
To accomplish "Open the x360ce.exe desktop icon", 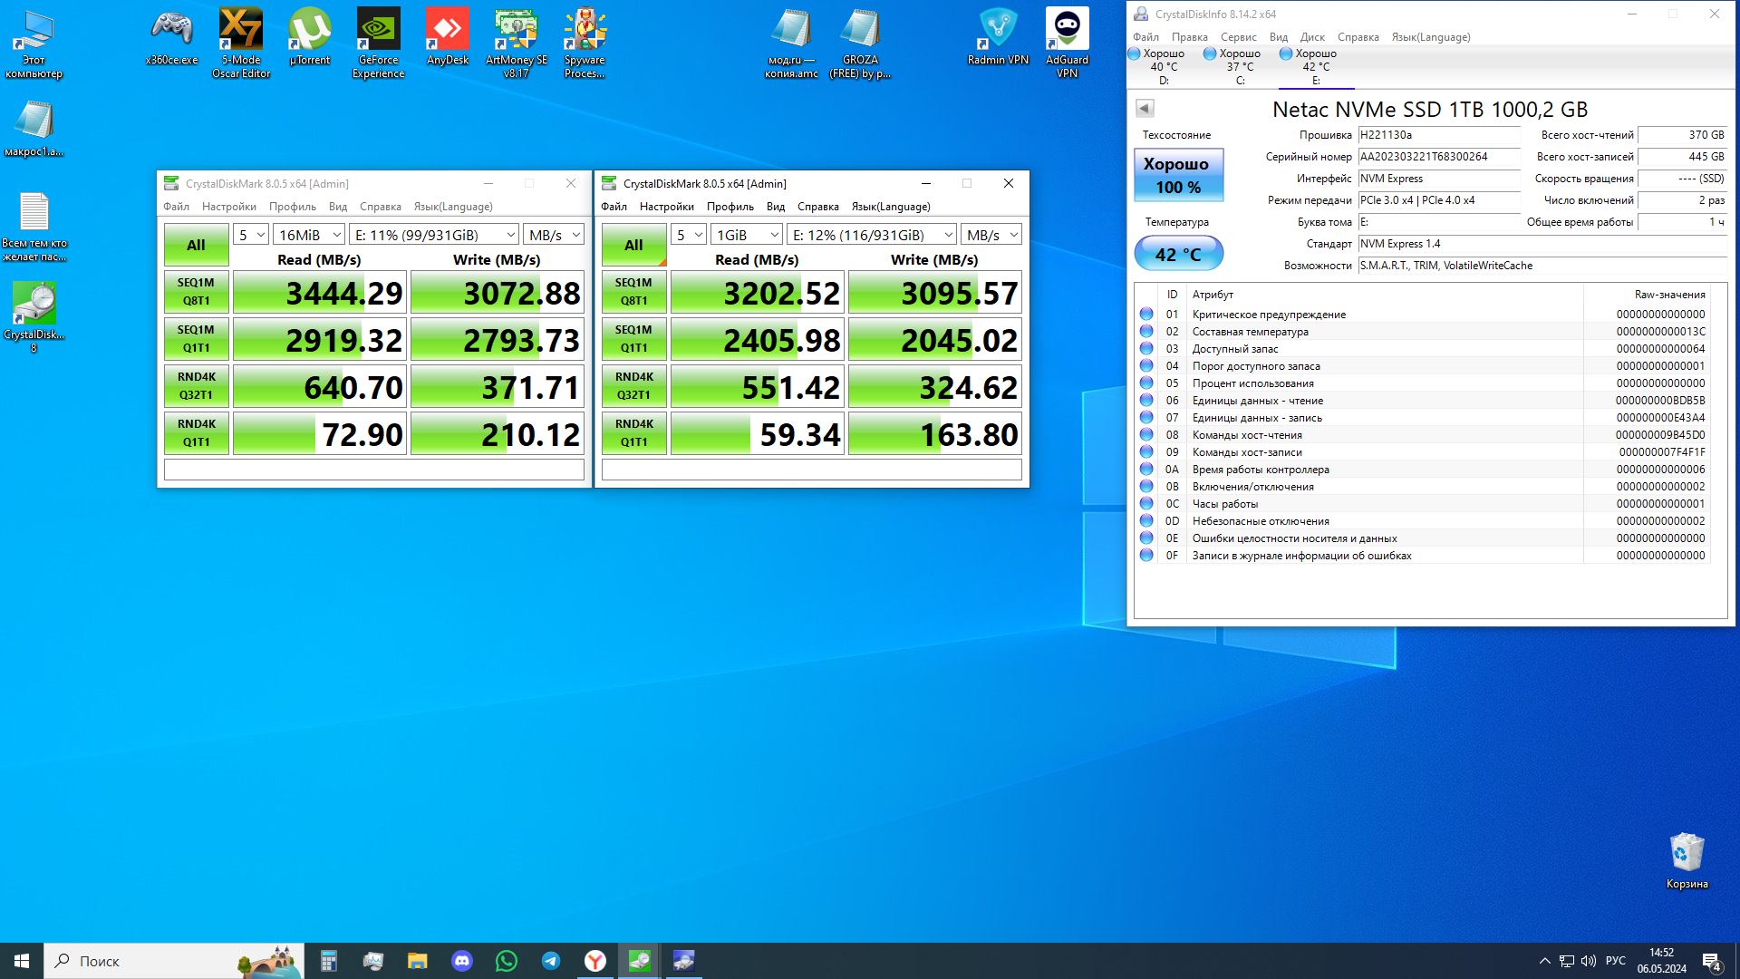I will 171,37.
